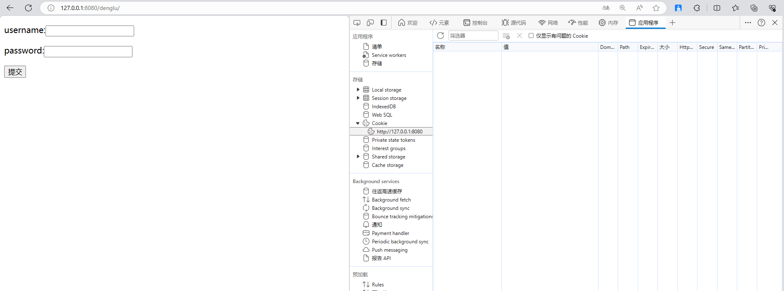Toggle the DevTools activity bar dock icon

tap(384, 23)
